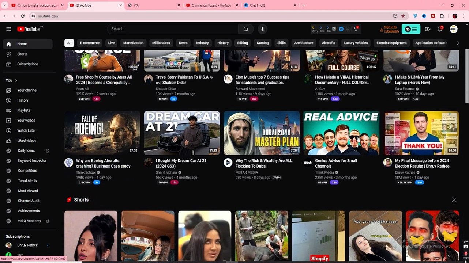Filter feed by E-commerce chip
The image size is (469, 263).
point(90,43)
